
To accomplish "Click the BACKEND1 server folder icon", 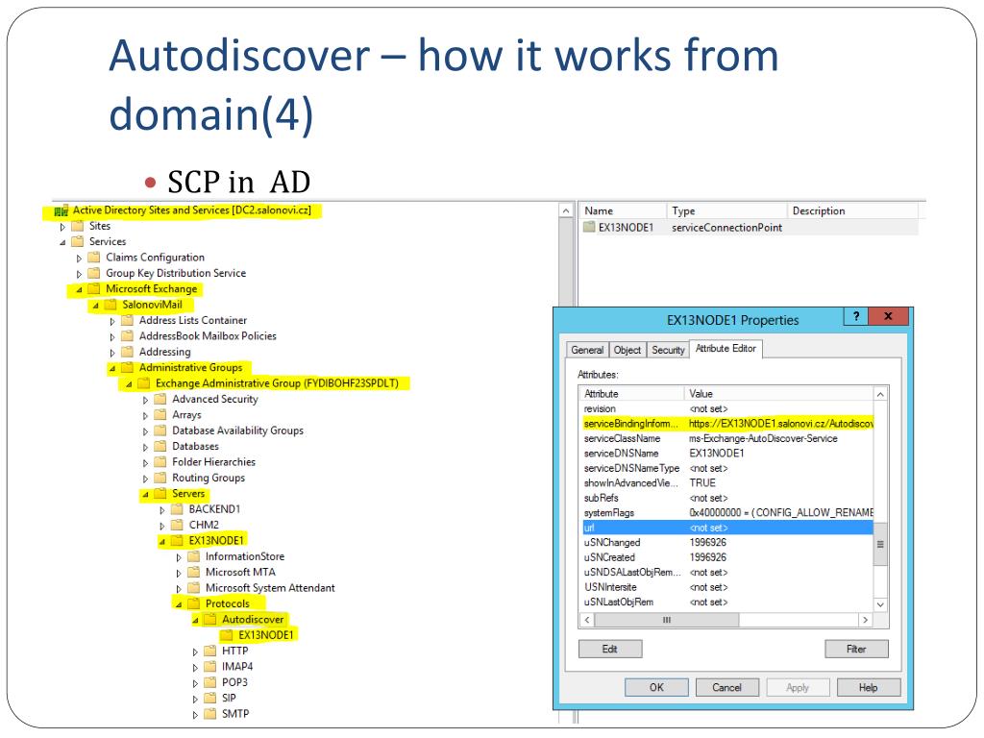I will tap(178, 509).
